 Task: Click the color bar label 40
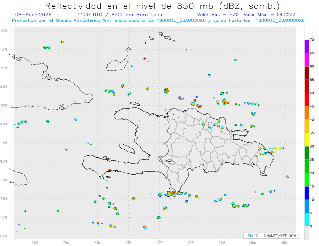312,120
